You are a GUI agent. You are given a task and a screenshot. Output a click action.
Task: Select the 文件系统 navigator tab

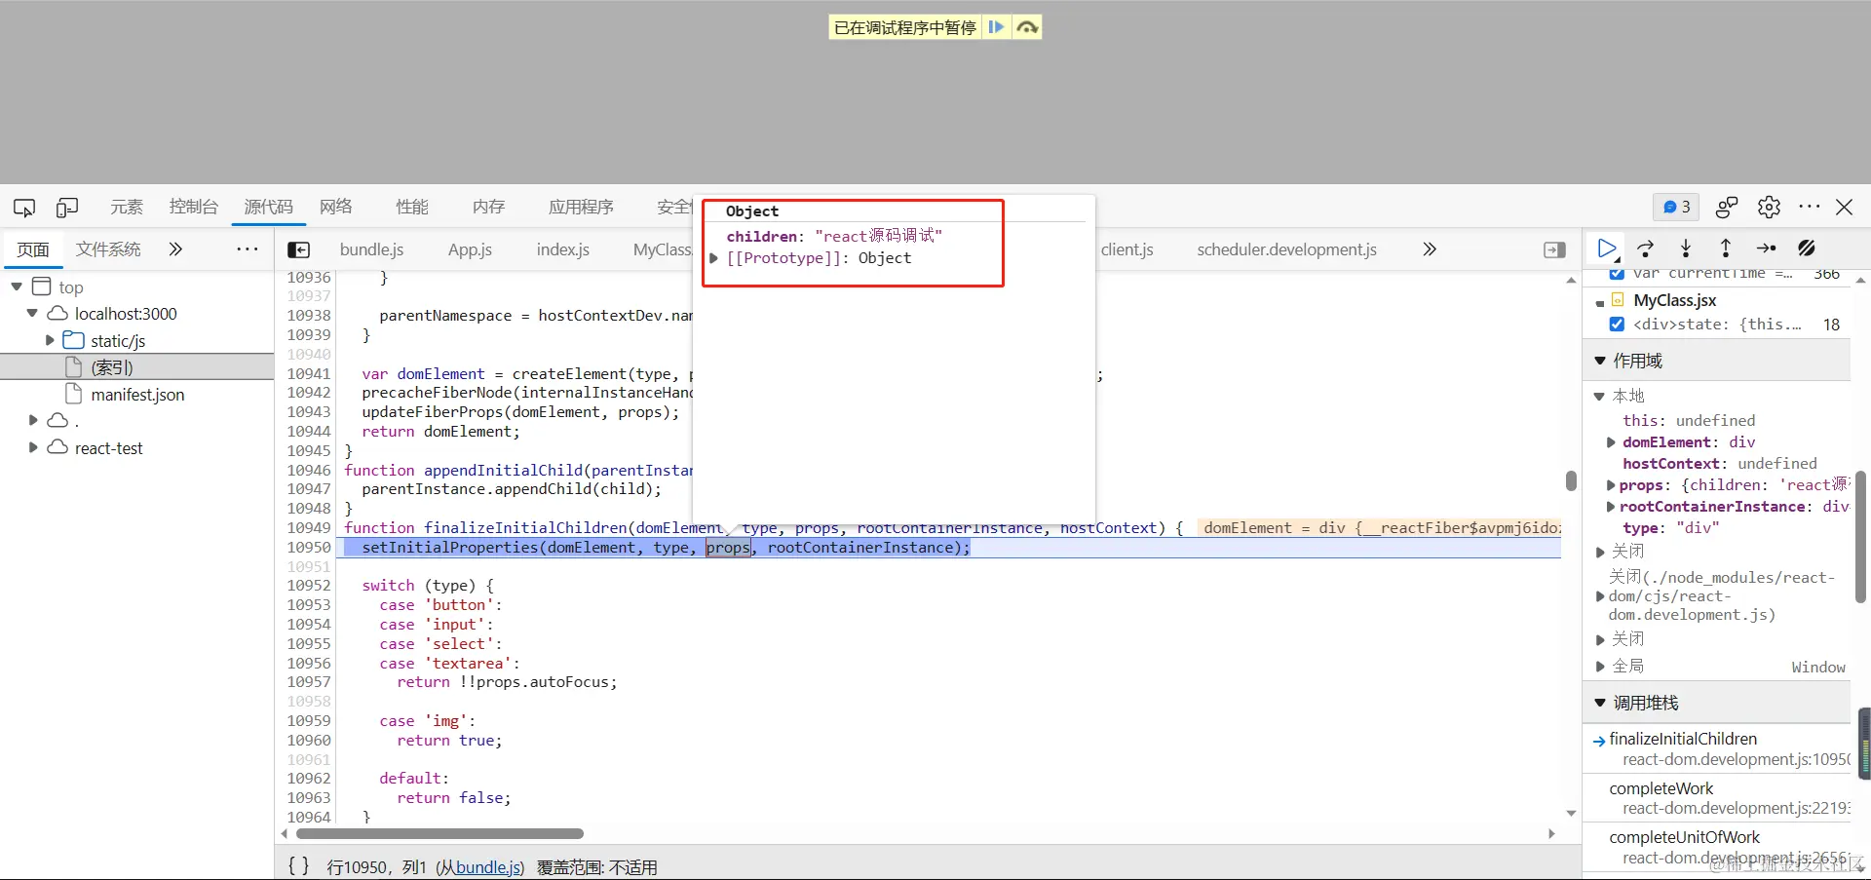(x=108, y=249)
